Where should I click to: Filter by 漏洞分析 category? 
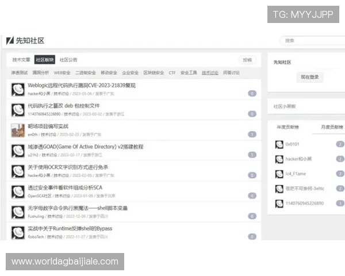coord(41,73)
